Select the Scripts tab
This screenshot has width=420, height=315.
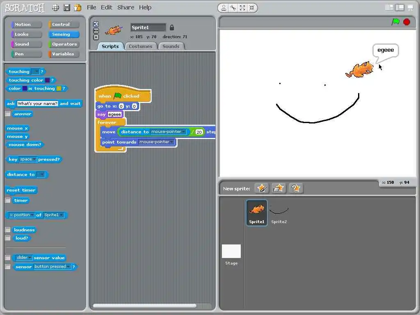coord(110,46)
